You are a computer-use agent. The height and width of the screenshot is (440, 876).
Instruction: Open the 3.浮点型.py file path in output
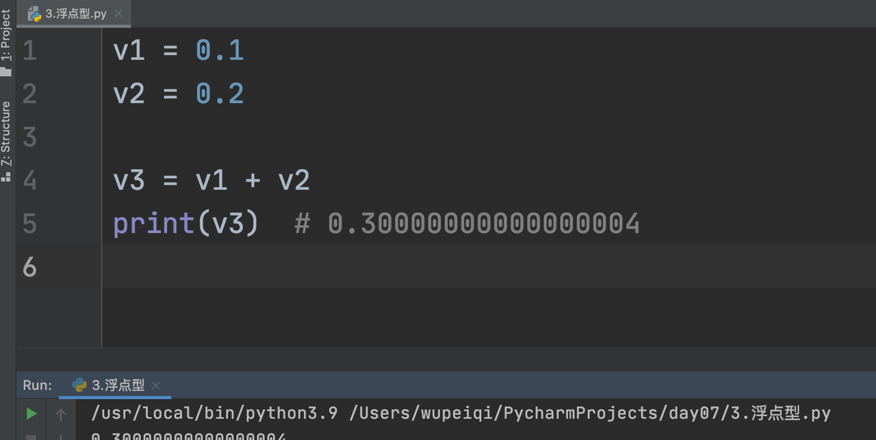(x=589, y=413)
